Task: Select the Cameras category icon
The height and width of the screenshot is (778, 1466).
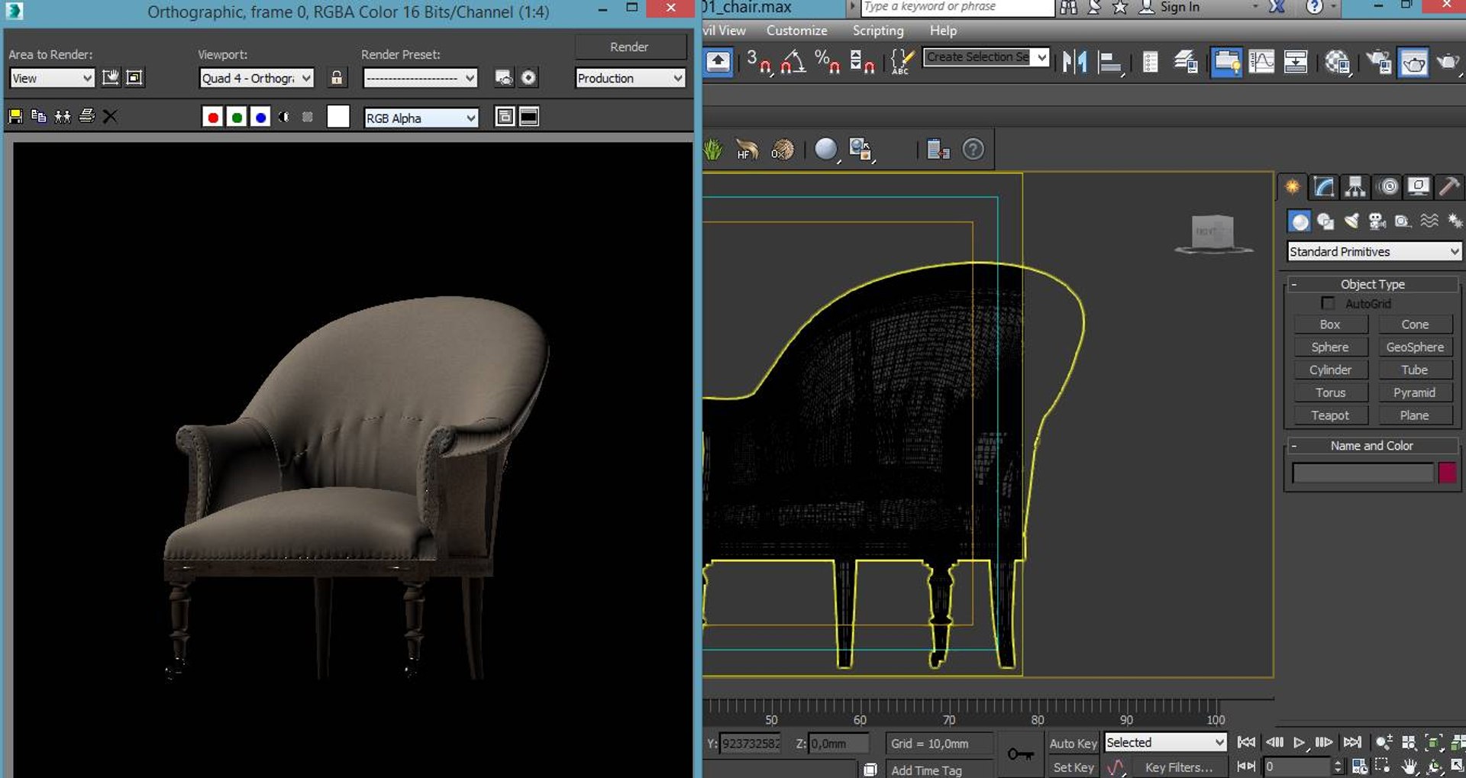Action: (1377, 221)
